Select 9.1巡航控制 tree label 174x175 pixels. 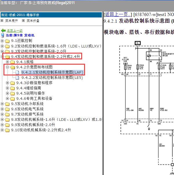point(21,41)
